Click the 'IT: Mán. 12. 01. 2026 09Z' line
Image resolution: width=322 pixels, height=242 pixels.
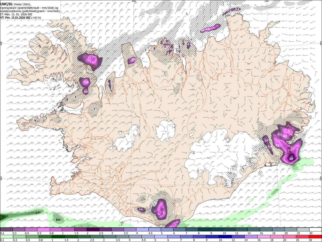click(16, 14)
